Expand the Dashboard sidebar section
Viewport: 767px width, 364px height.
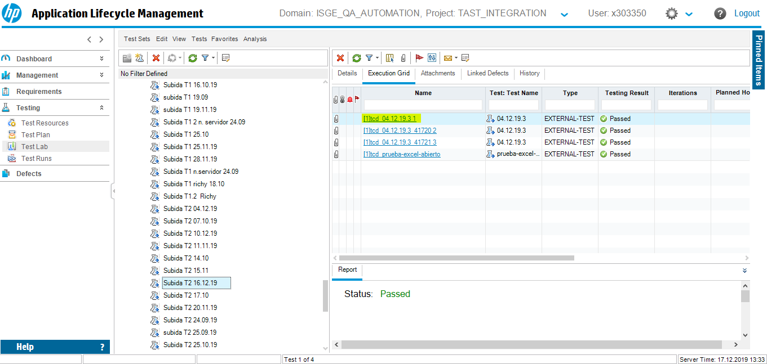pyautogui.click(x=101, y=59)
